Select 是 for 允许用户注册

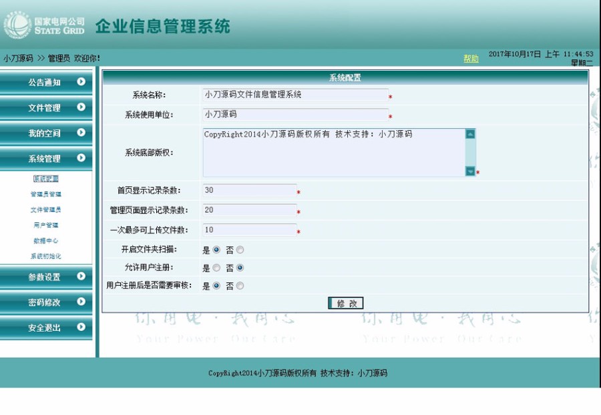(218, 268)
